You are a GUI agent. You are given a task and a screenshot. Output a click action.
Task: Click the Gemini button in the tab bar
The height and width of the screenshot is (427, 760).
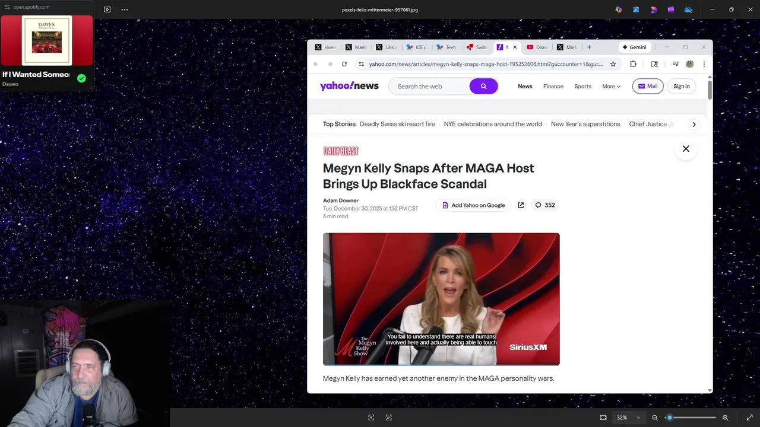click(634, 47)
